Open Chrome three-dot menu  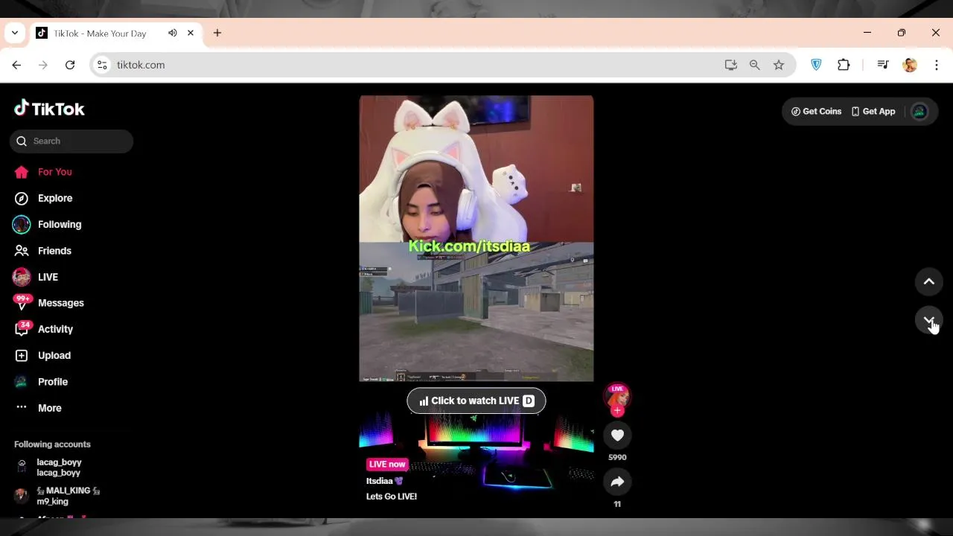click(x=937, y=65)
